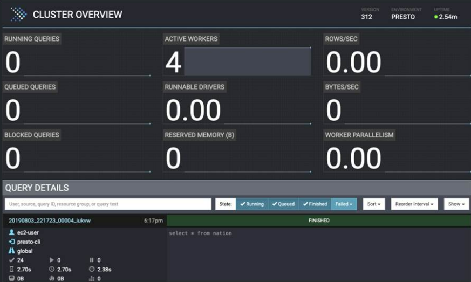Click the presto-cli source text

[x=29, y=242]
